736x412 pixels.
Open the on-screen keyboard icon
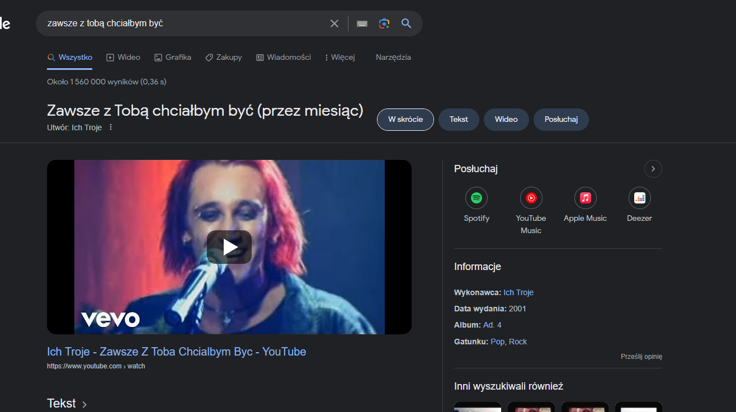(362, 23)
